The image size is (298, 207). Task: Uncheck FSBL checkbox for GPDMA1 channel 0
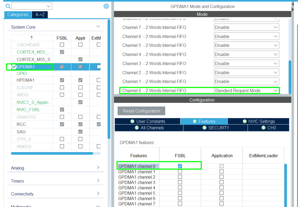click(180, 166)
